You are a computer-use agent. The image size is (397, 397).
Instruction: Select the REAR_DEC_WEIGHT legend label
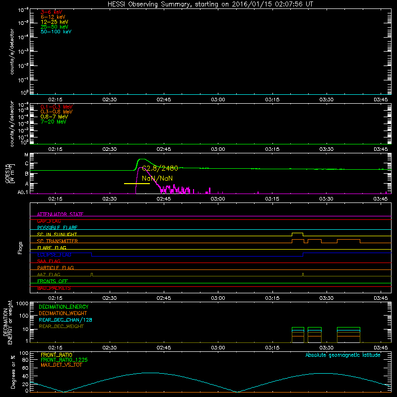coord(61,327)
